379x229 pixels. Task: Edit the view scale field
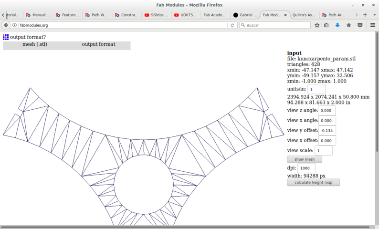coord(324,150)
